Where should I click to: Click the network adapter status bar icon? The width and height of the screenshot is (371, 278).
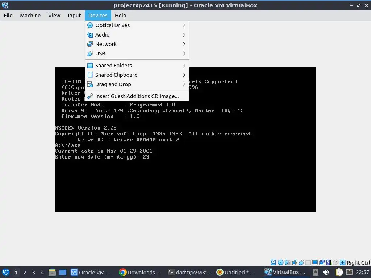click(x=294, y=262)
